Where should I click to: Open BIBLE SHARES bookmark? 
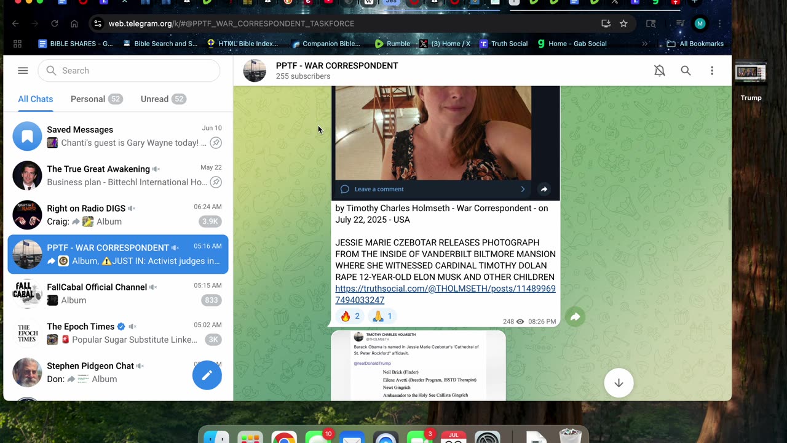(x=75, y=44)
